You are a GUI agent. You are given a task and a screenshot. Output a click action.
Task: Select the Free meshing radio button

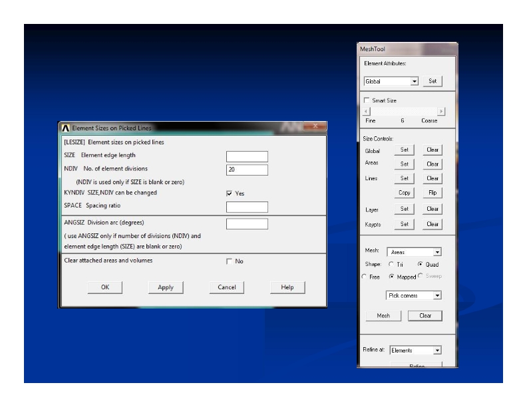pyautogui.click(x=364, y=276)
